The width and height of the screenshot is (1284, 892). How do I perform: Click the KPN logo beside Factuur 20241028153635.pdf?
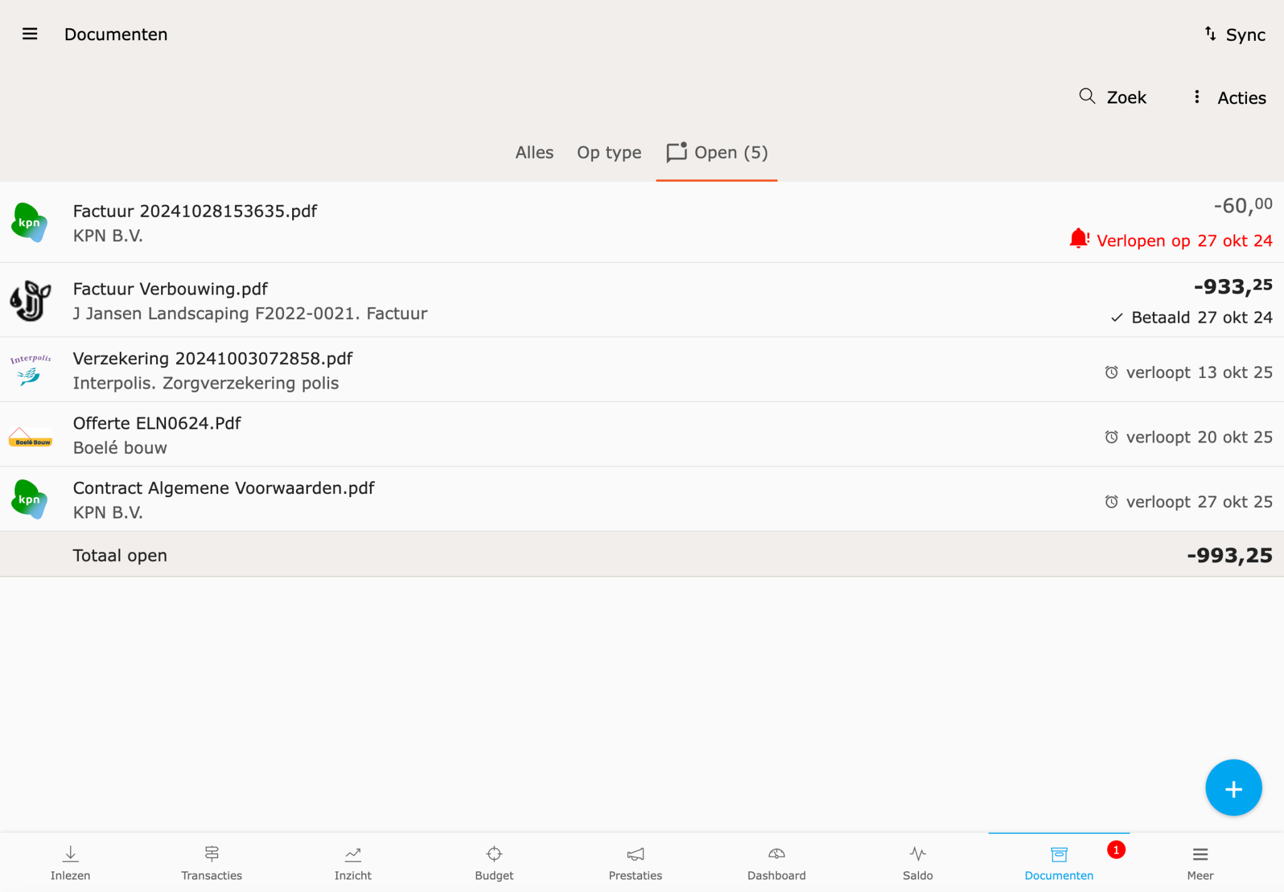tap(29, 222)
